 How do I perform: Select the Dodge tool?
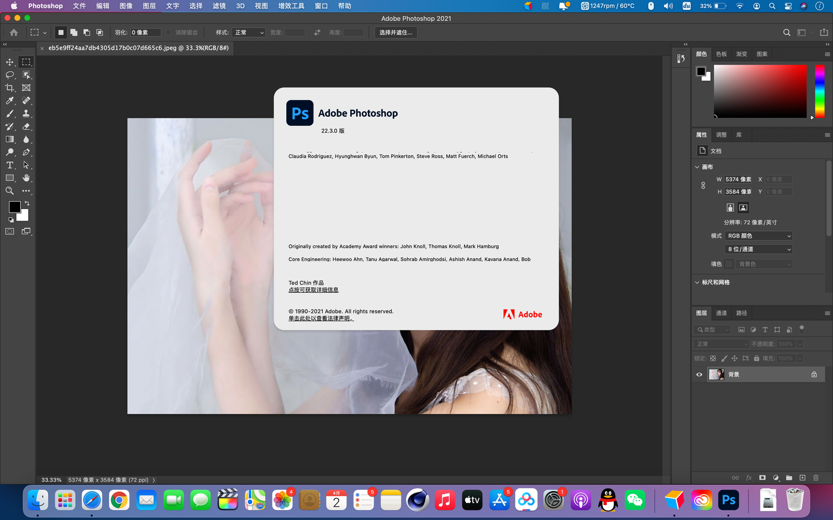(10, 153)
